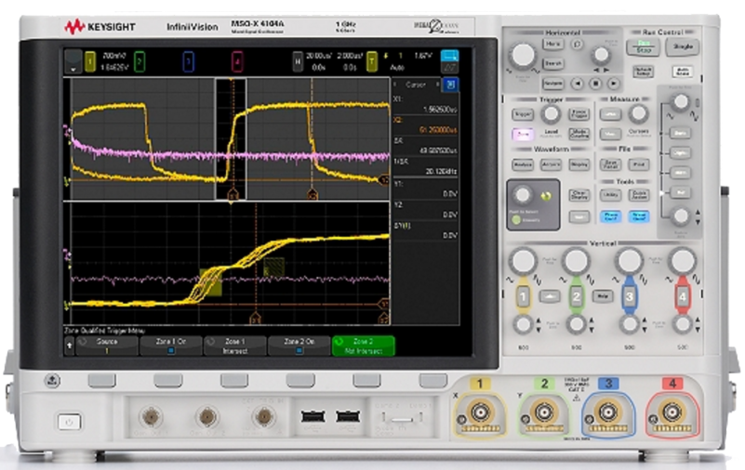Tap the Source softkey on screen
The image size is (745, 470).
(107, 346)
